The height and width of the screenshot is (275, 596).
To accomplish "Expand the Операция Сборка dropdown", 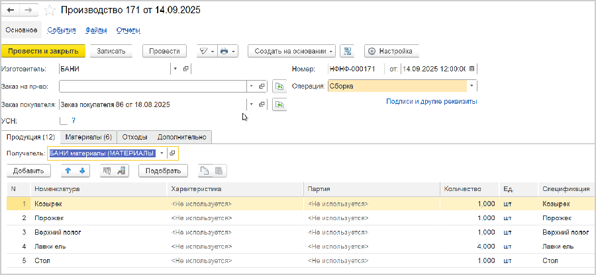I will (x=472, y=86).
